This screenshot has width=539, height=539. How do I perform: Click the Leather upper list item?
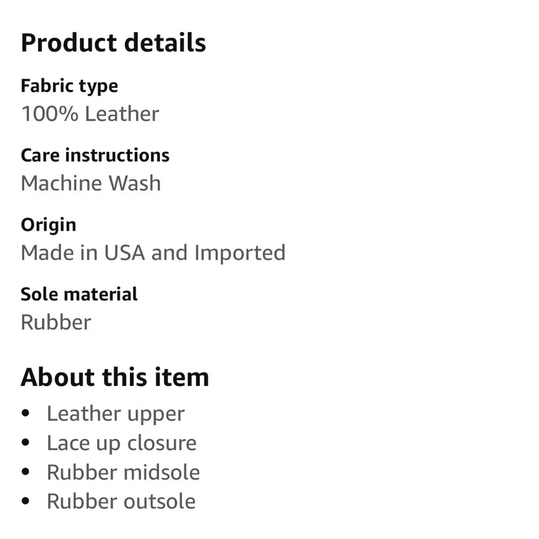pos(115,414)
